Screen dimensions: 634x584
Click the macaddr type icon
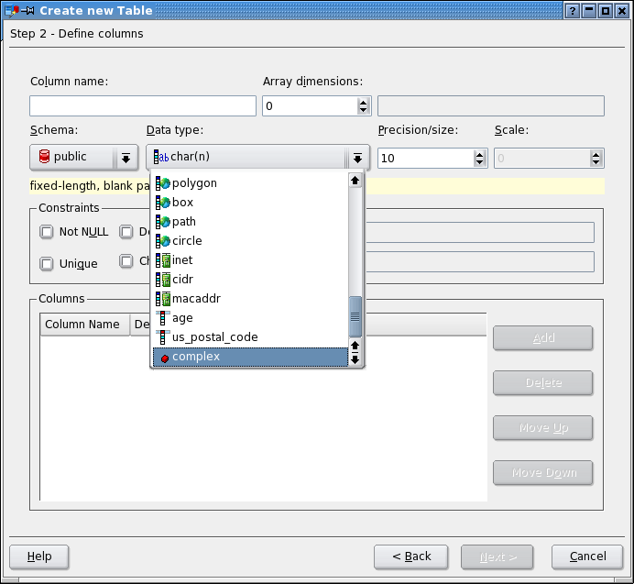coord(163,299)
